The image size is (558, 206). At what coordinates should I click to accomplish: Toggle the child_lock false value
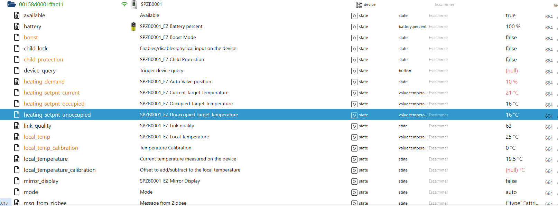click(511, 49)
